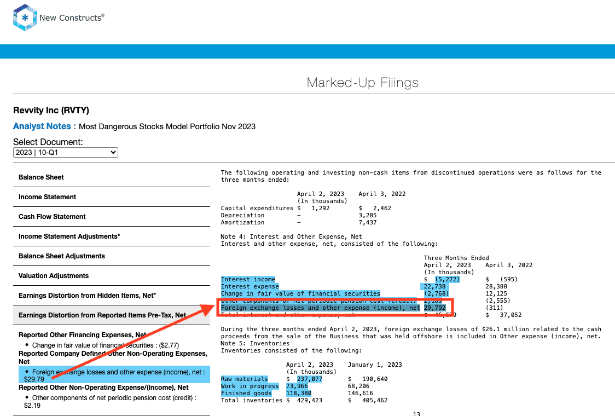Image resolution: width=615 pixels, height=416 pixels.
Task: Click Change in fair value of financial securities item
Action: pos(106,345)
